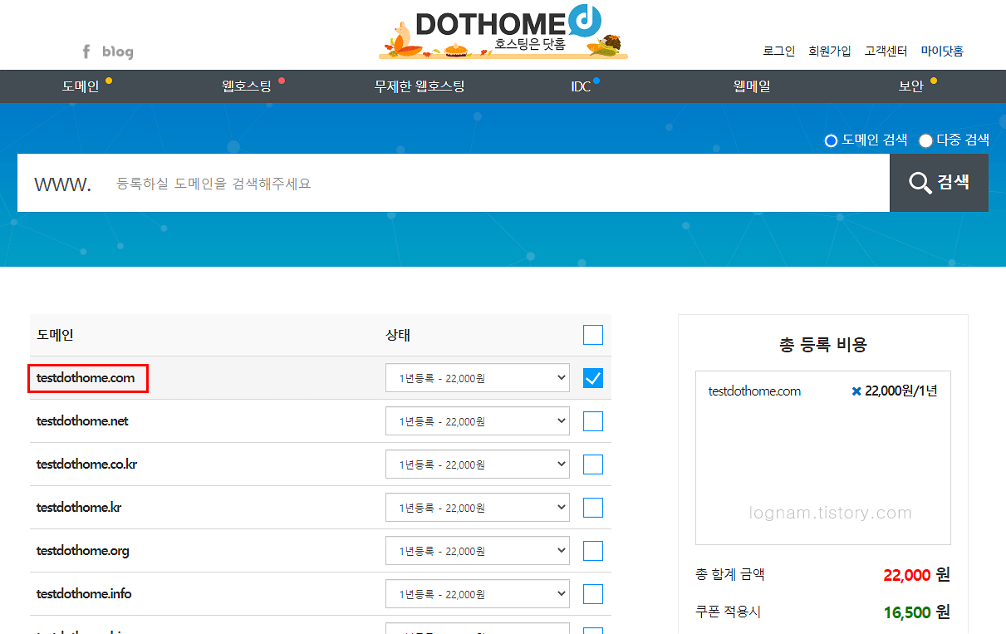The width and height of the screenshot is (1006, 634).
Task: Check the testdothome.info checkbox
Action: [x=593, y=594]
